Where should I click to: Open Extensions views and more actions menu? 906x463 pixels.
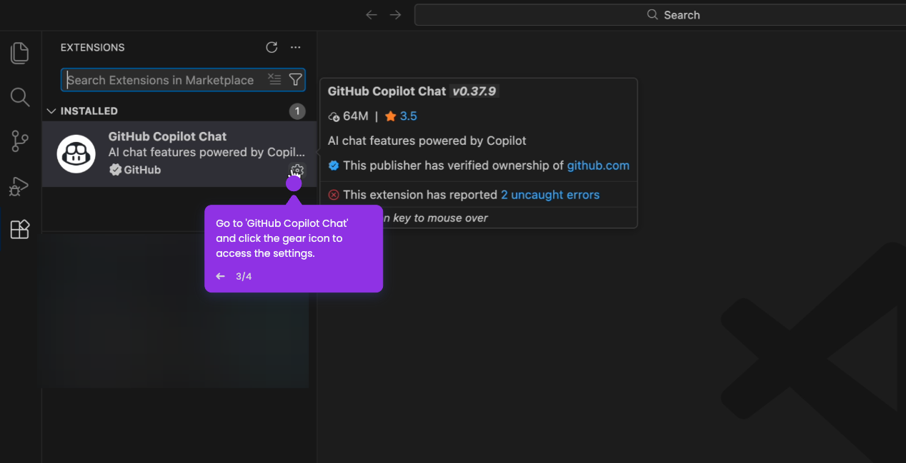pos(296,48)
